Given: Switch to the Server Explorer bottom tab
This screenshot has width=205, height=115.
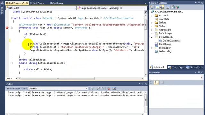Looking at the screenshot, I should pyautogui.click(x=195, y=67).
